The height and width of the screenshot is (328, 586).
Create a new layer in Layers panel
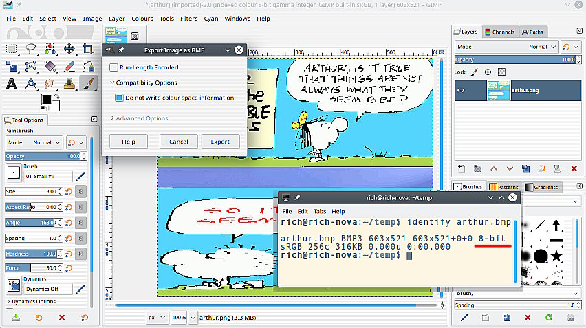point(462,169)
